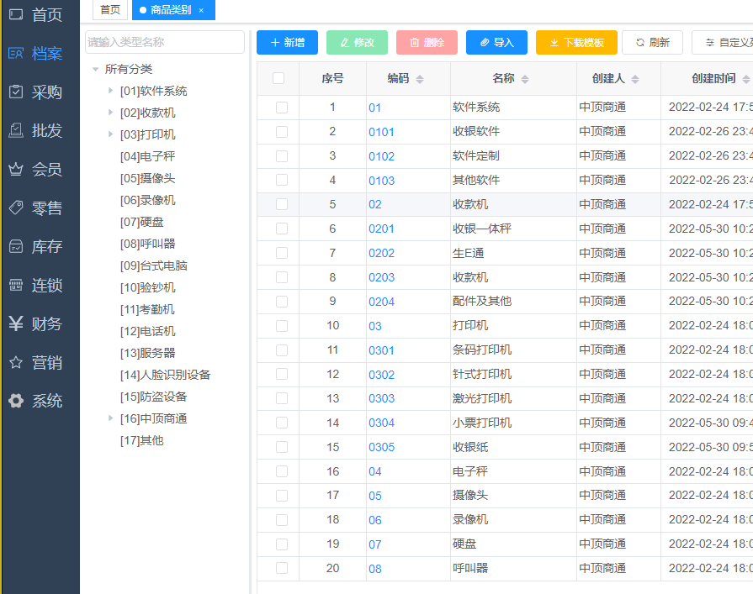
Task: Collapse the 所有分类 root tree node
Action: pos(96,70)
